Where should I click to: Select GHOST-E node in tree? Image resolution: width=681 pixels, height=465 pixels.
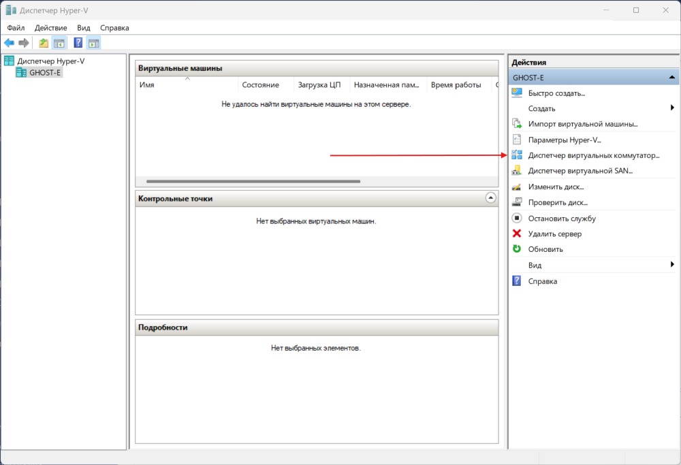45,72
